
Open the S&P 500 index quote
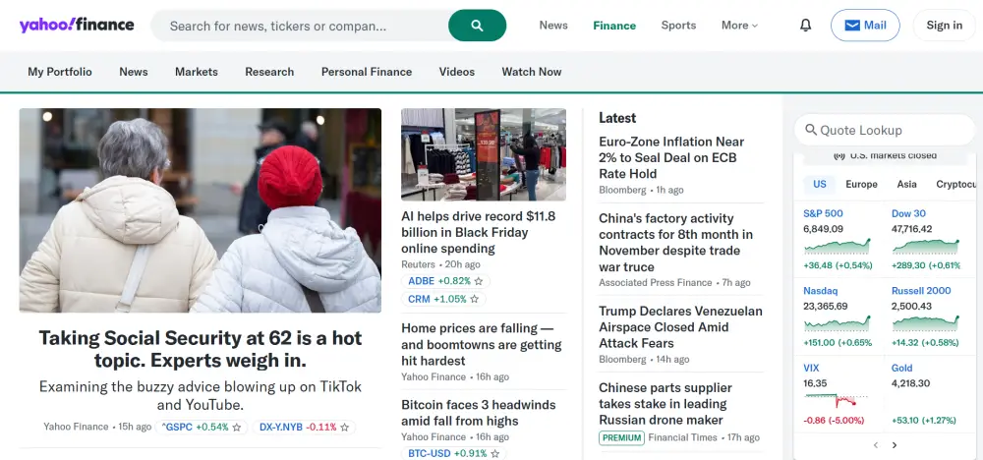click(823, 213)
